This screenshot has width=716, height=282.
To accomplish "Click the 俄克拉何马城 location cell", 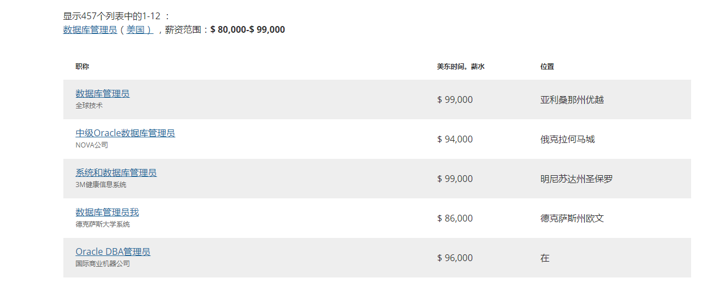I will (567, 139).
